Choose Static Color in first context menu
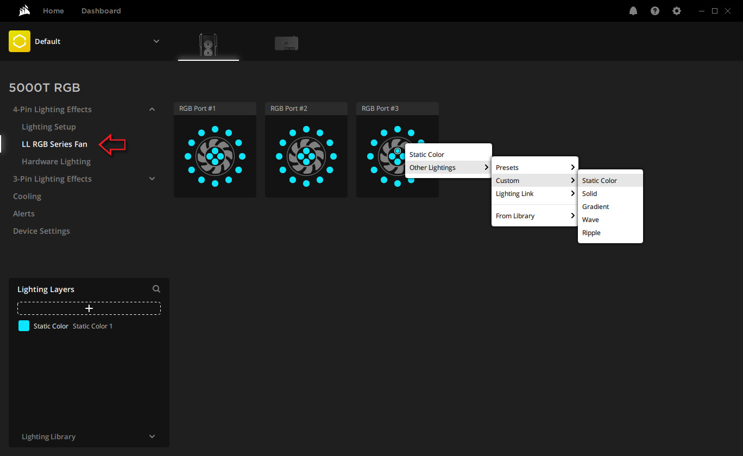 [449, 155]
